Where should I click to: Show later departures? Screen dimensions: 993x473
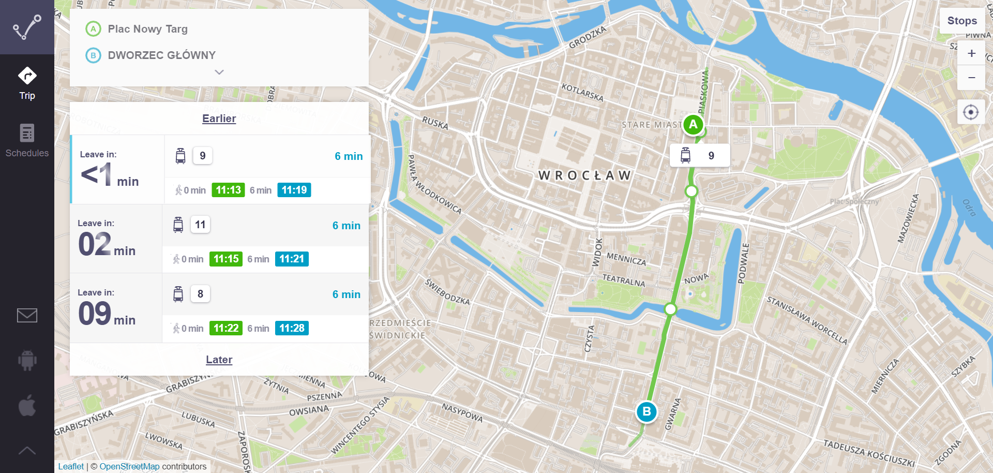click(x=219, y=359)
